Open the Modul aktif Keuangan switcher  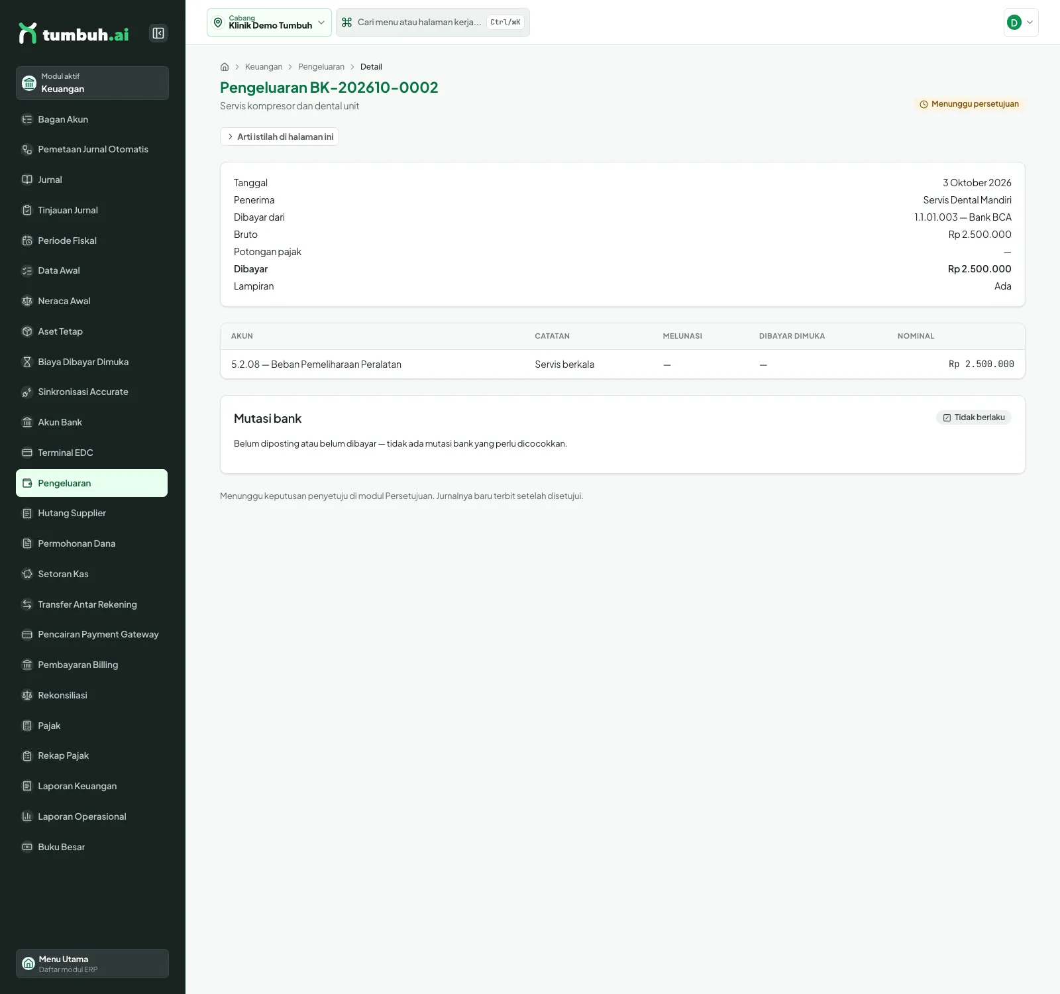point(92,83)
